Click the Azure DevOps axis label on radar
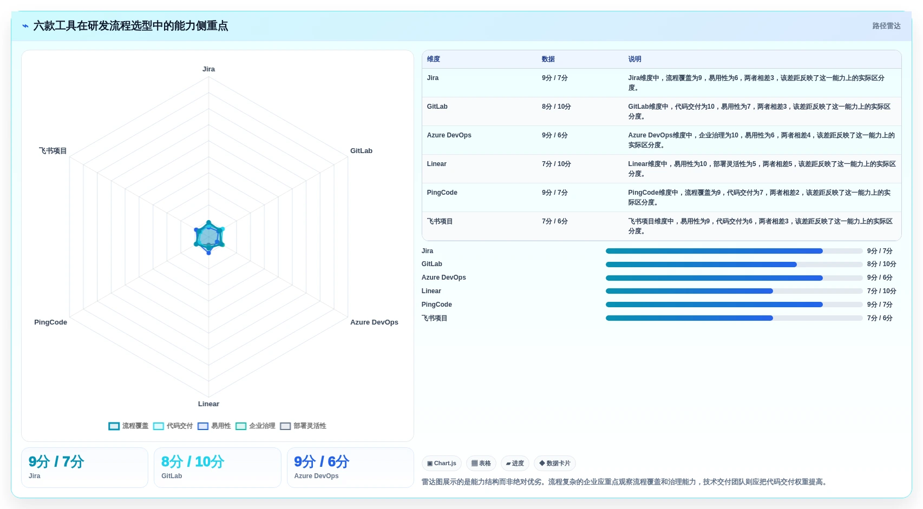Viewport: 923px width, 509px height. tap(374, 322)
